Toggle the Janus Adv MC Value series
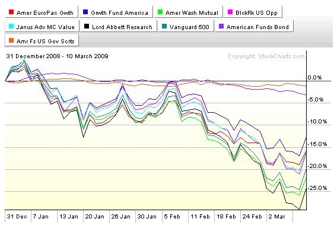Image resolution: width=334 pixels, height=228 pixels. (42, 27)
